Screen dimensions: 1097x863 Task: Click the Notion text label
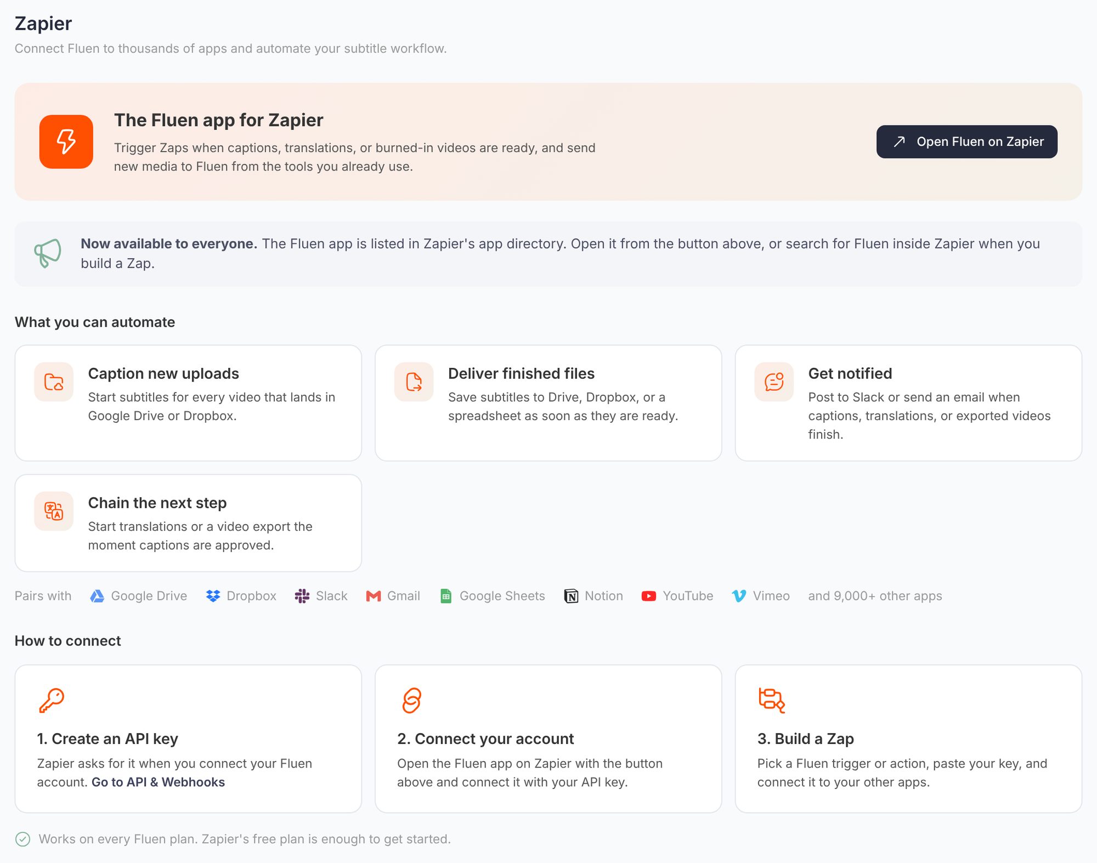(x=604, y=596)
